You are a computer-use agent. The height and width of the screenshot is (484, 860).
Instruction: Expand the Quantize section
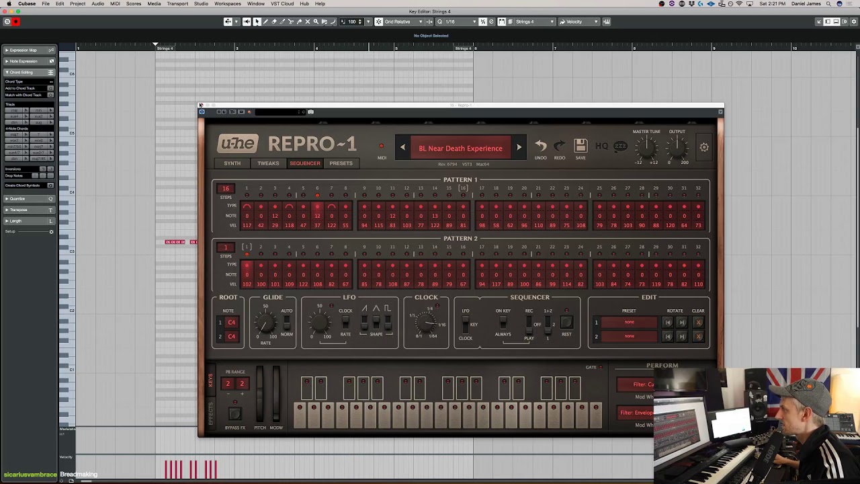[x=30, y=198]
